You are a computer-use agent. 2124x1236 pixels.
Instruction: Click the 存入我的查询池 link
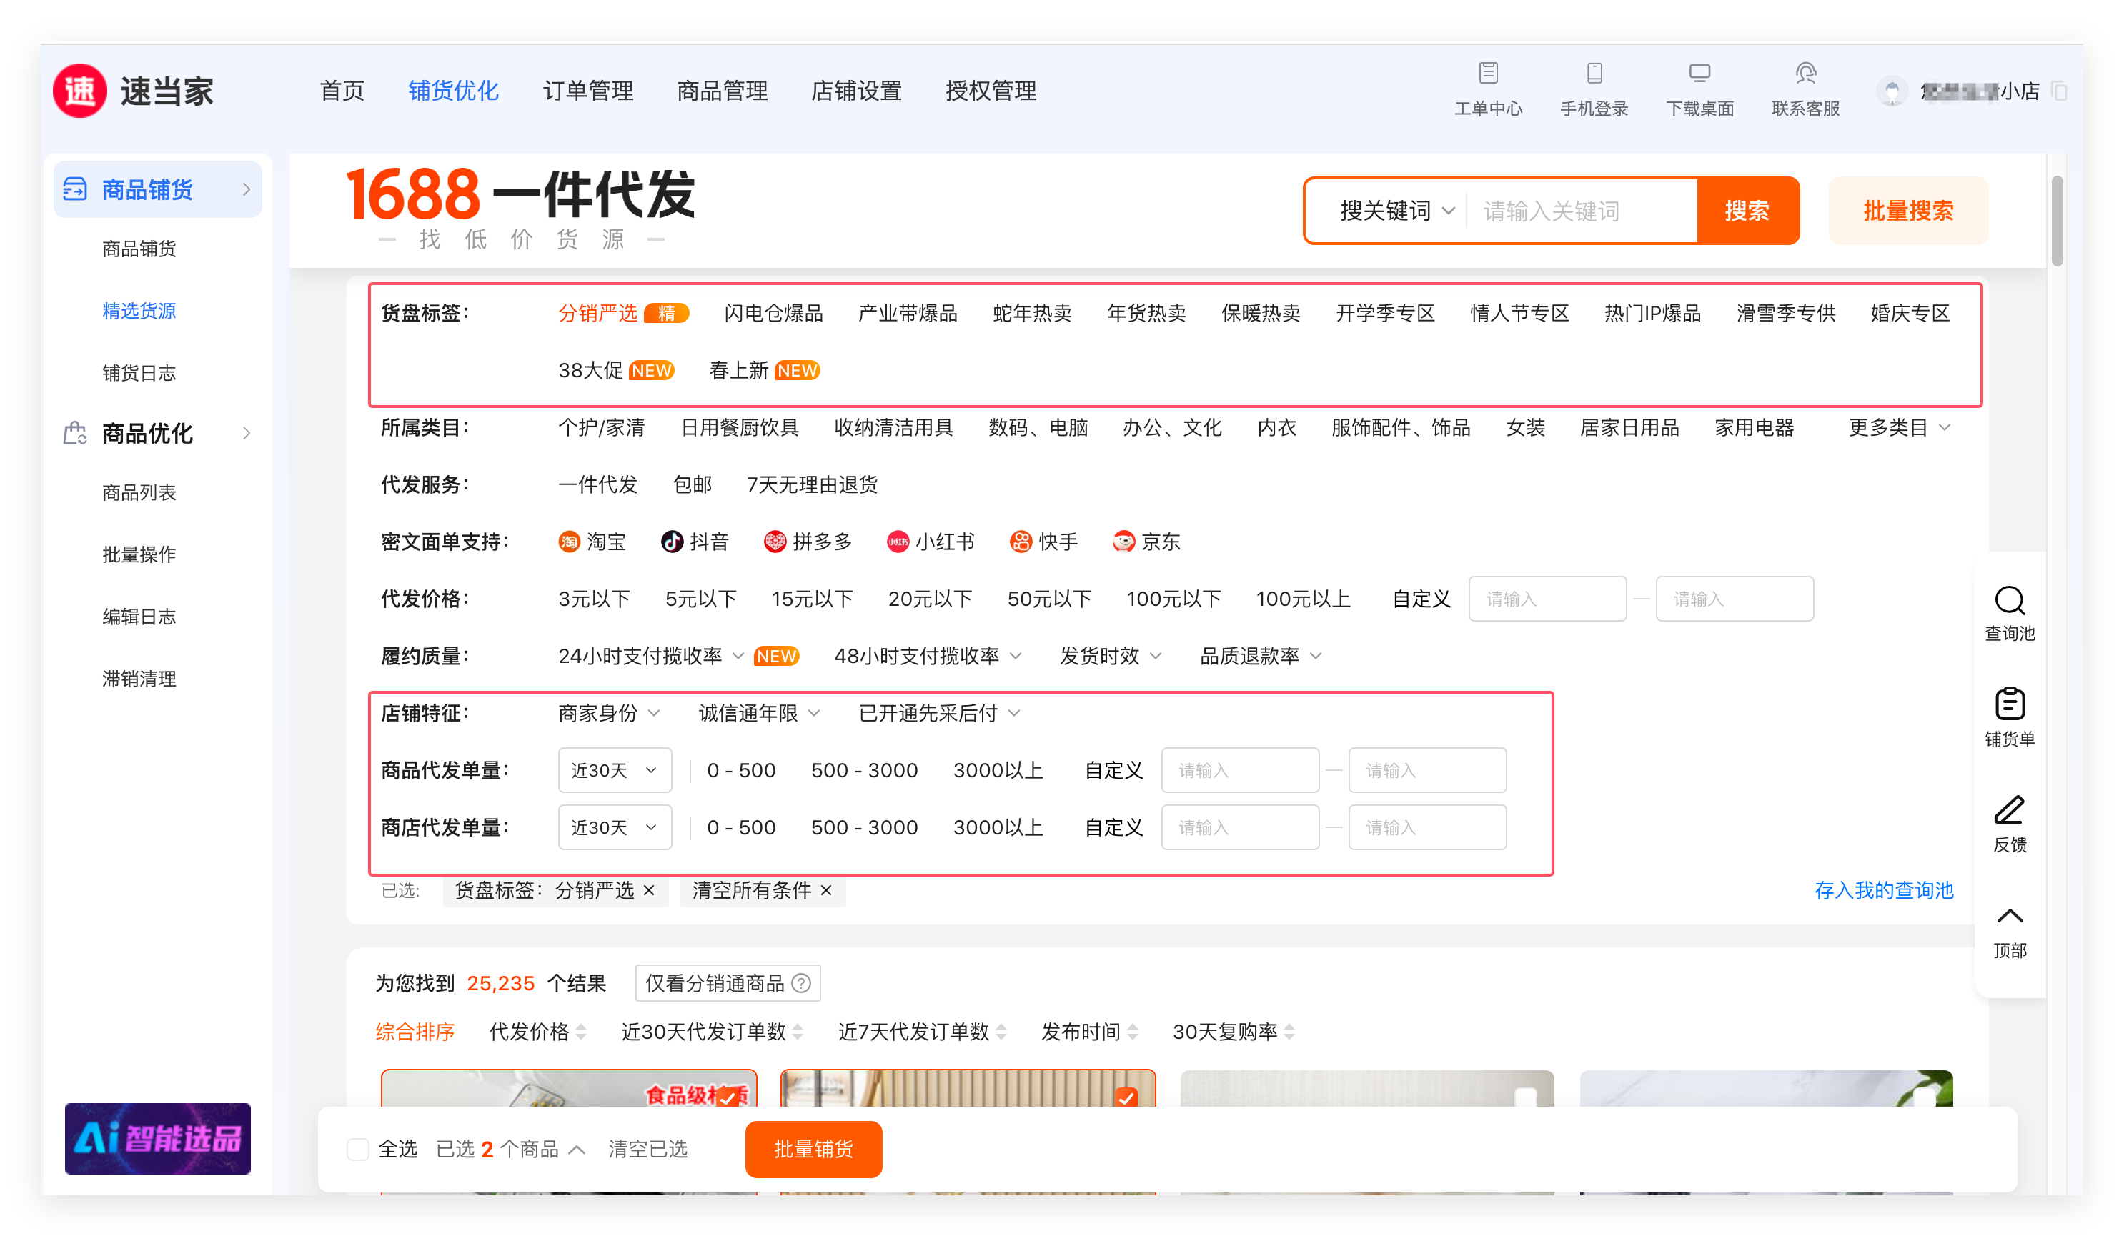[1883, 890]
